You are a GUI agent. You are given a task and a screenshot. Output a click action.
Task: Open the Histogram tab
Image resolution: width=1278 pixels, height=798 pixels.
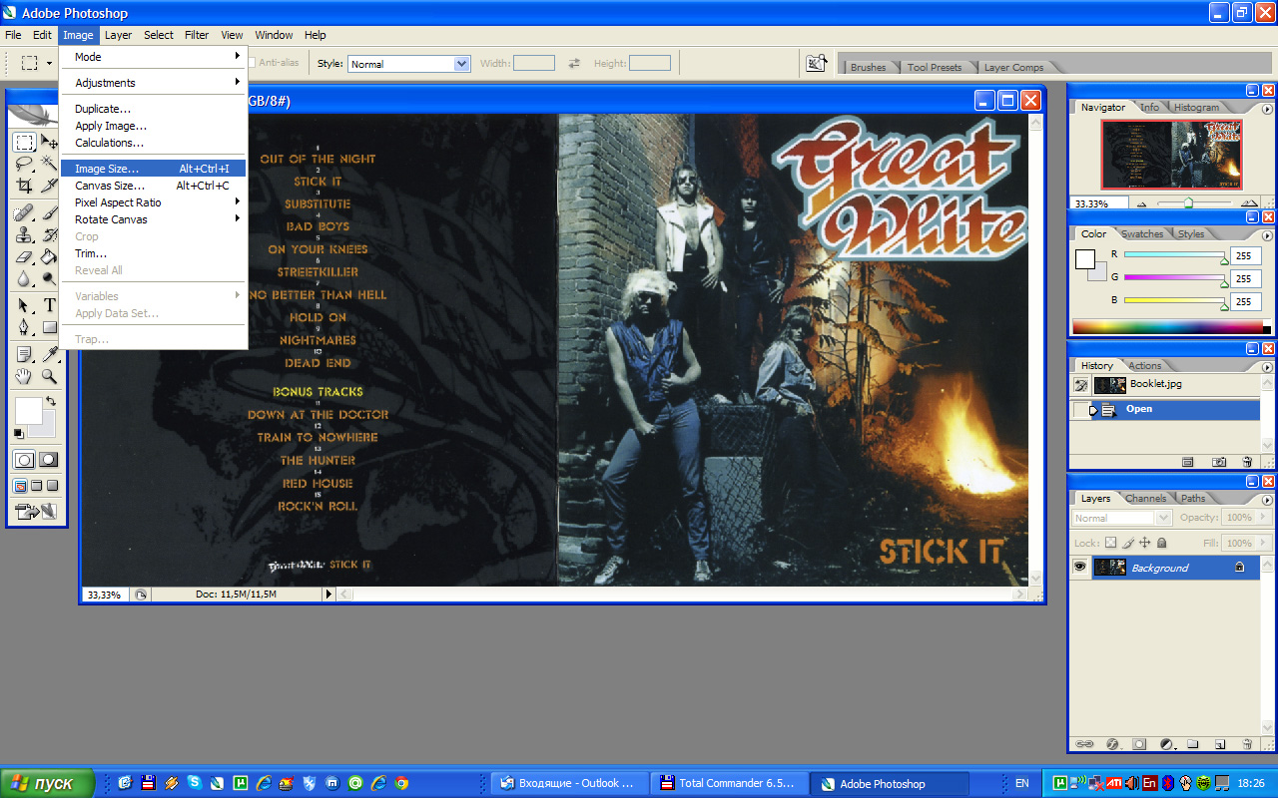tap(1196, 108)
